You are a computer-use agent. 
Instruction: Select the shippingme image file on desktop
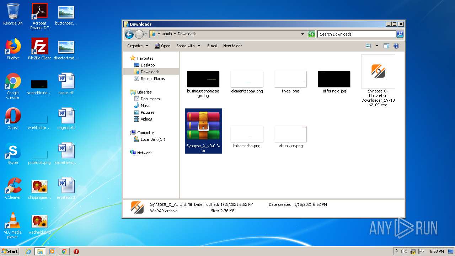39,189
